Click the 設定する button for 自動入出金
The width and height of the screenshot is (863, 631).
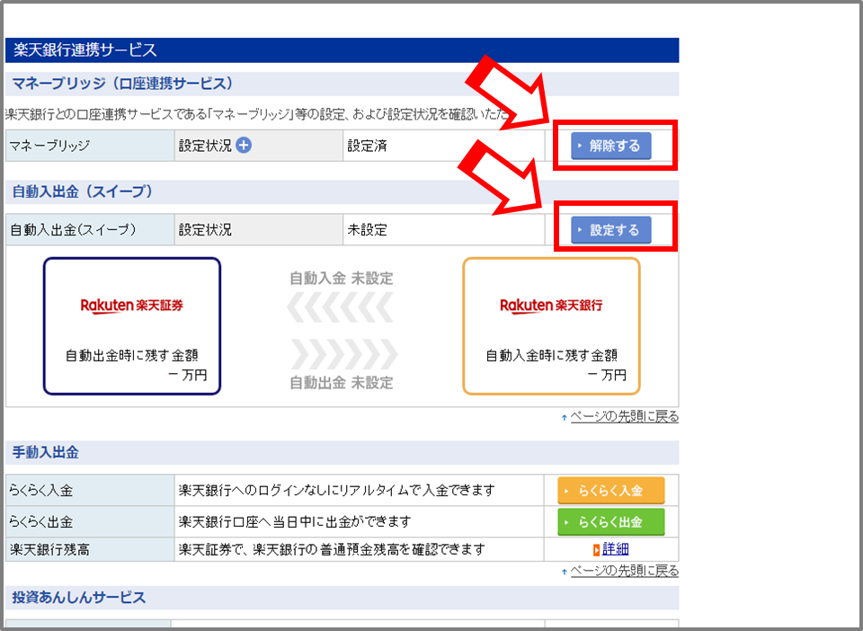click(611, 229)
